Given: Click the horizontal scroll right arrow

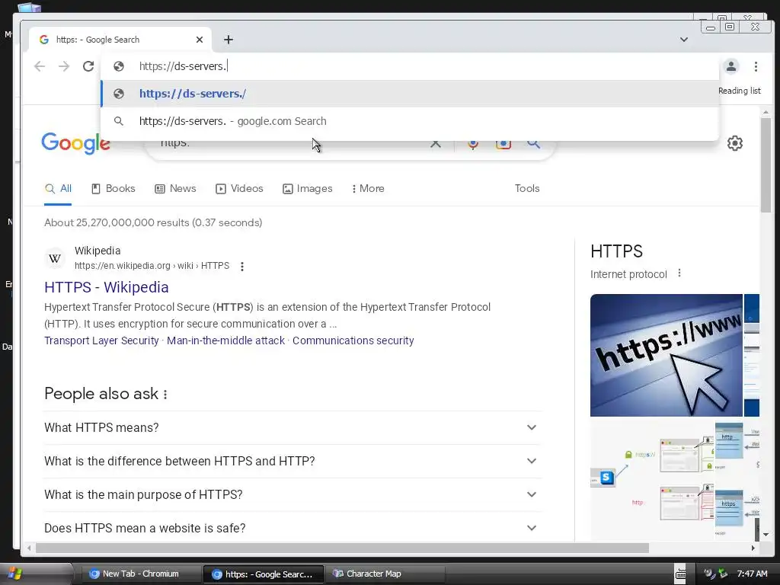Looking at the screenshot, I should pos(753,548).
